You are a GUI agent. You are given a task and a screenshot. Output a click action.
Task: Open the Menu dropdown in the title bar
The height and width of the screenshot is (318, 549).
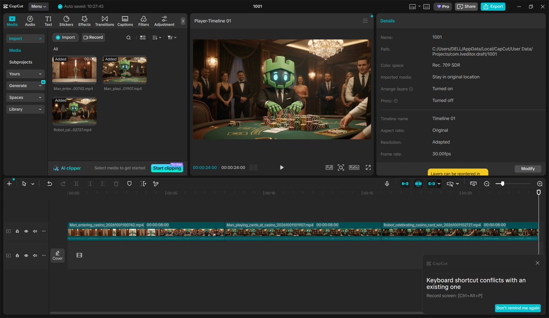(x=39, y=6)
